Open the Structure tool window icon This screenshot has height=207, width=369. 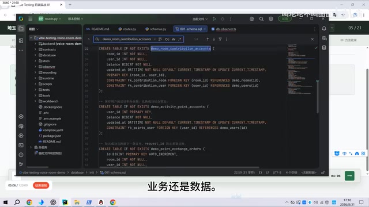(x=21, y=41)
